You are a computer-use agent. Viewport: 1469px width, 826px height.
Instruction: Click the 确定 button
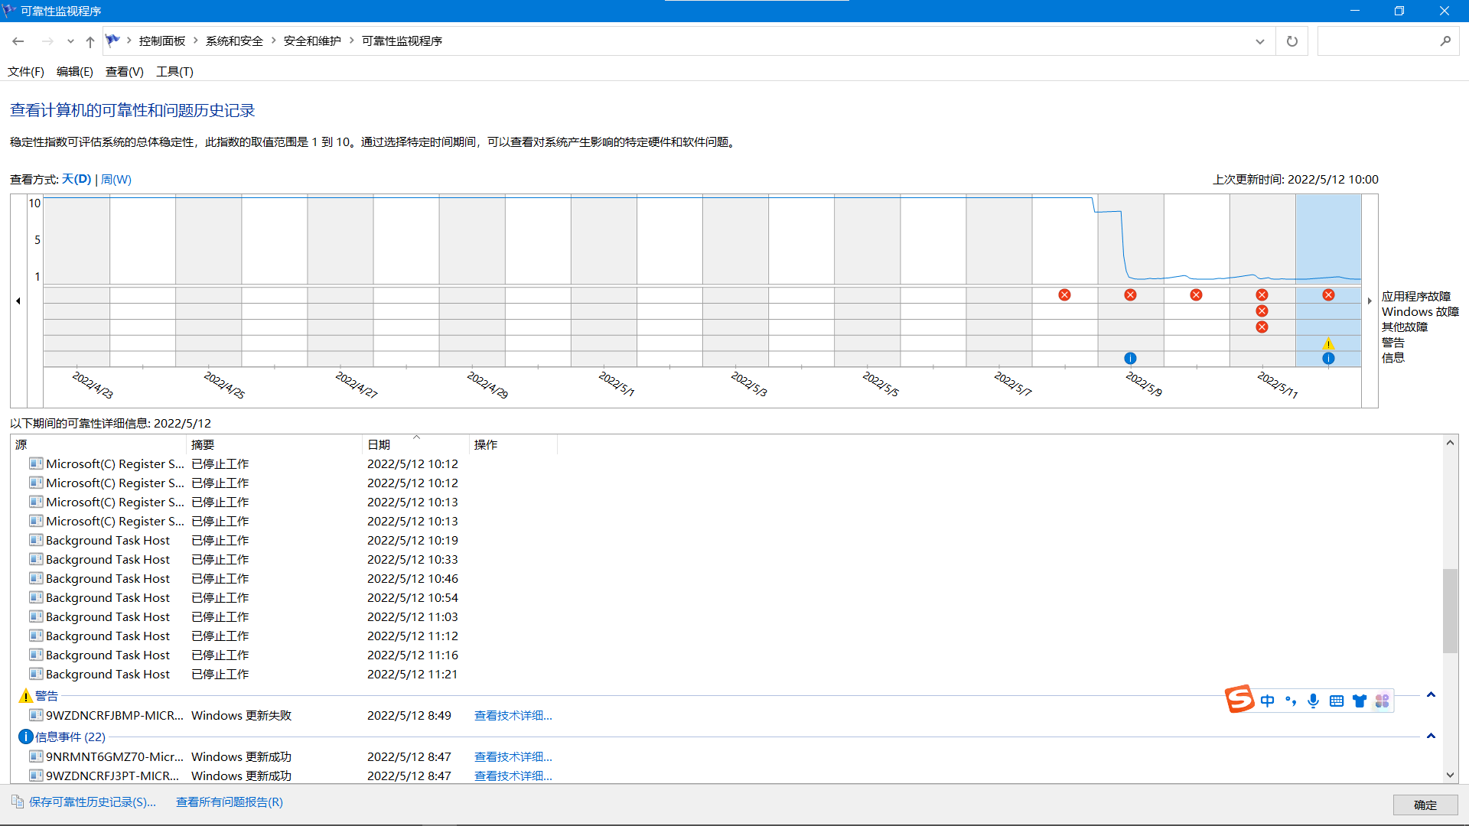tap(1425, 805)
